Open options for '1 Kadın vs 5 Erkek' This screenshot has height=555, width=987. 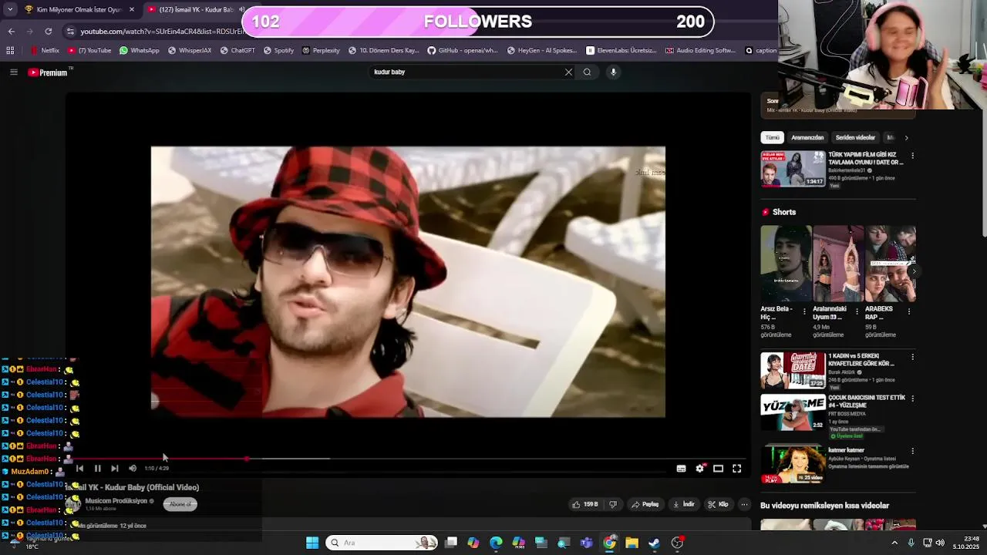click(912, 357)
